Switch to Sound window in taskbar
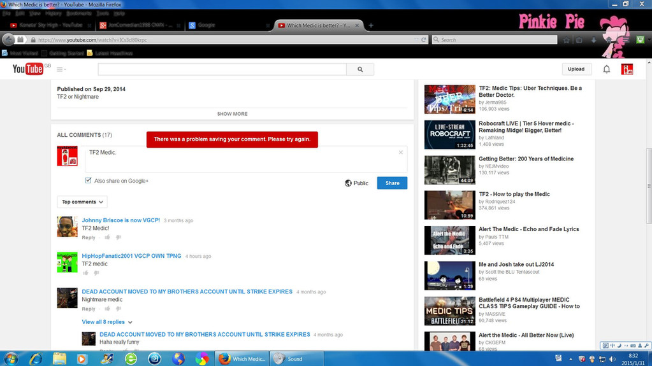Screen dimensions: 652x366 click(x=296, y=358)
